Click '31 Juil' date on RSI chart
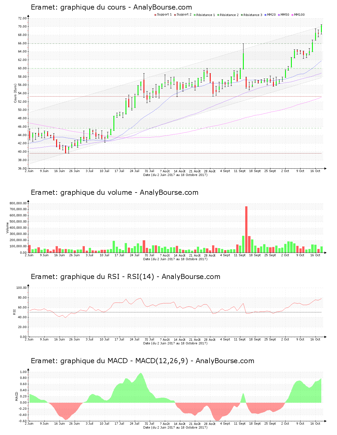This screenshot has height=435, width=337. point(149,339)
